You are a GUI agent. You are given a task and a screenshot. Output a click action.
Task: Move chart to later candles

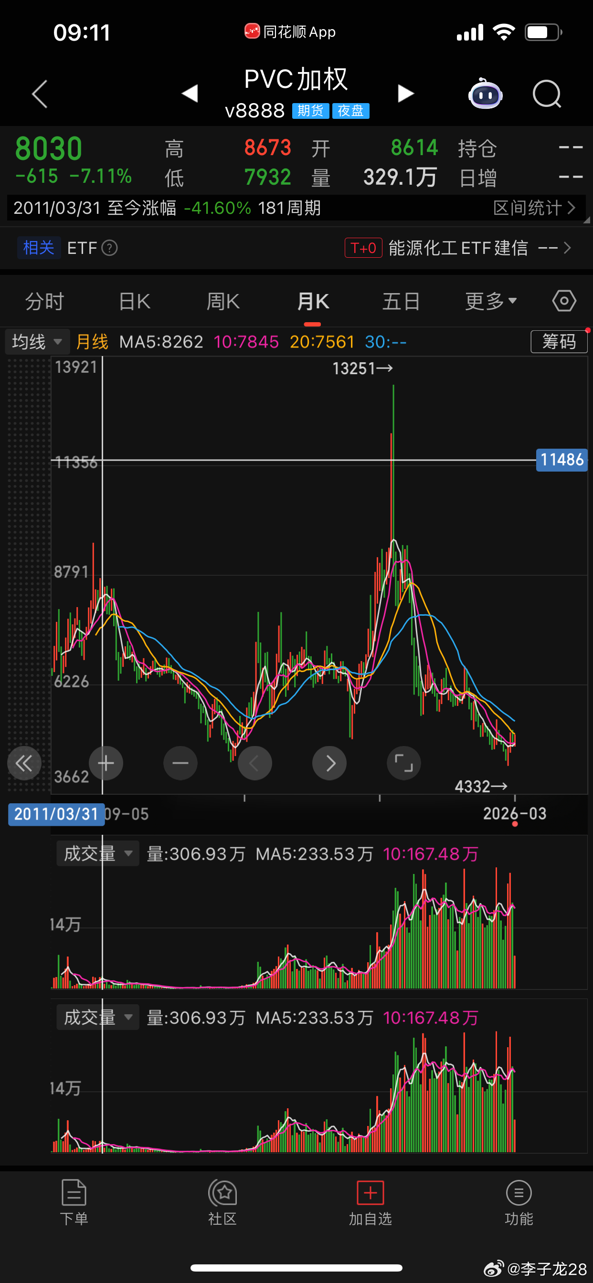coord(329,763)
